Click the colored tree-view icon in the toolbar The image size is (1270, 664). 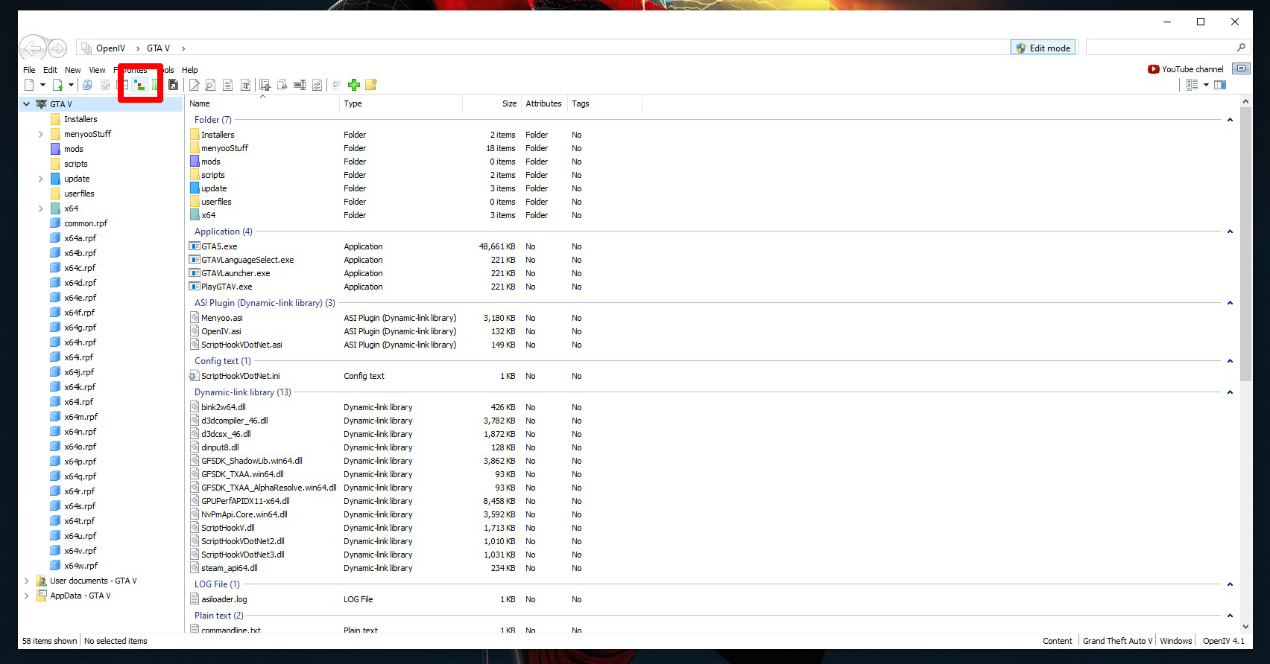click(x=139, y=85)
